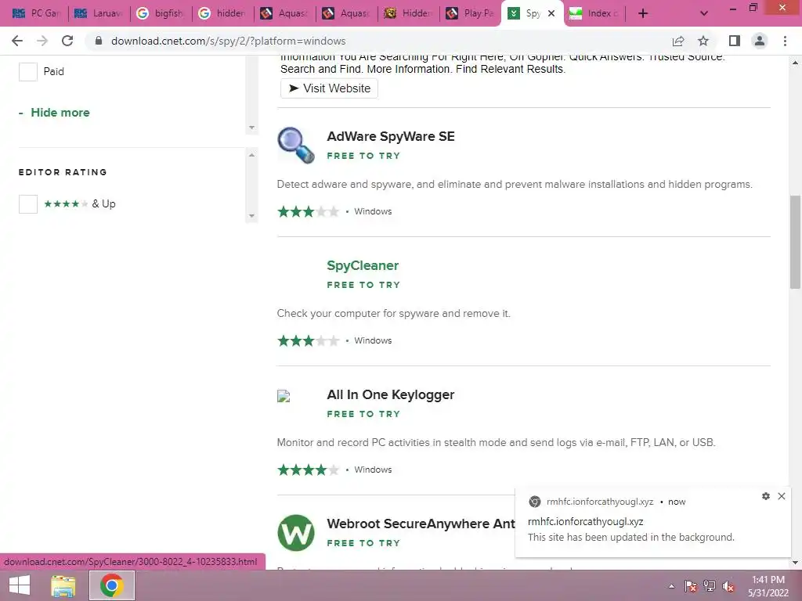Screen dimensions: 802x601
Task: Click the Webroot green W logo
Action: click(x=295, y=533)
